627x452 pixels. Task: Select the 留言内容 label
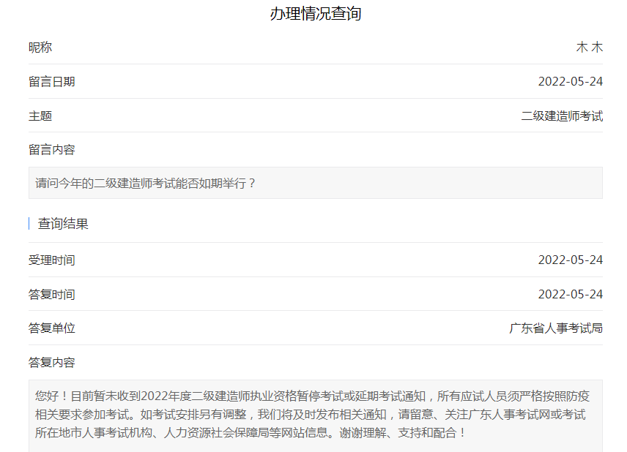[x=51, y=150]
